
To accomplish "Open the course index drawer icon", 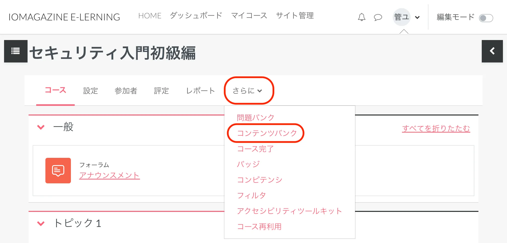I will pyautogui.click(x=16, y=51).
